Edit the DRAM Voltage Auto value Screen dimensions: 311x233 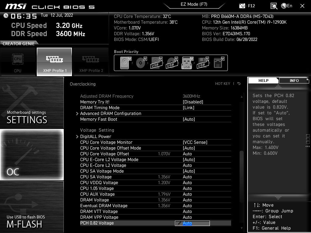point(187,200)
